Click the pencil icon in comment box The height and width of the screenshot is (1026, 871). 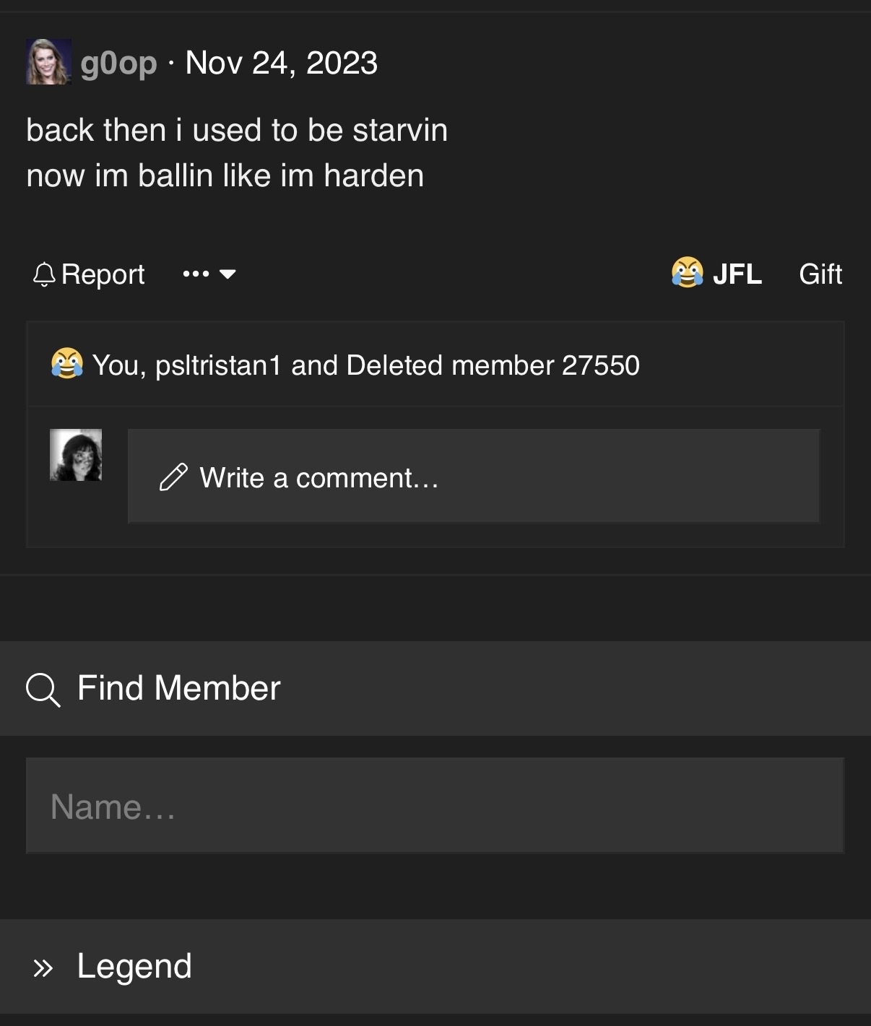point(173,477)
